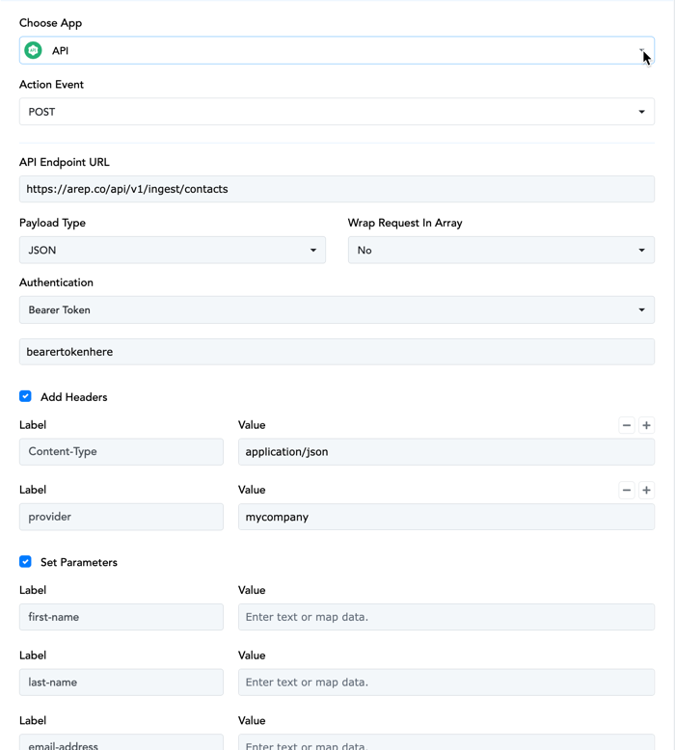The height and width of the screenshot is (750, 675).
Task: Change the Authentication Bearer Token dropdown
Action: click(x=337, y=310)
